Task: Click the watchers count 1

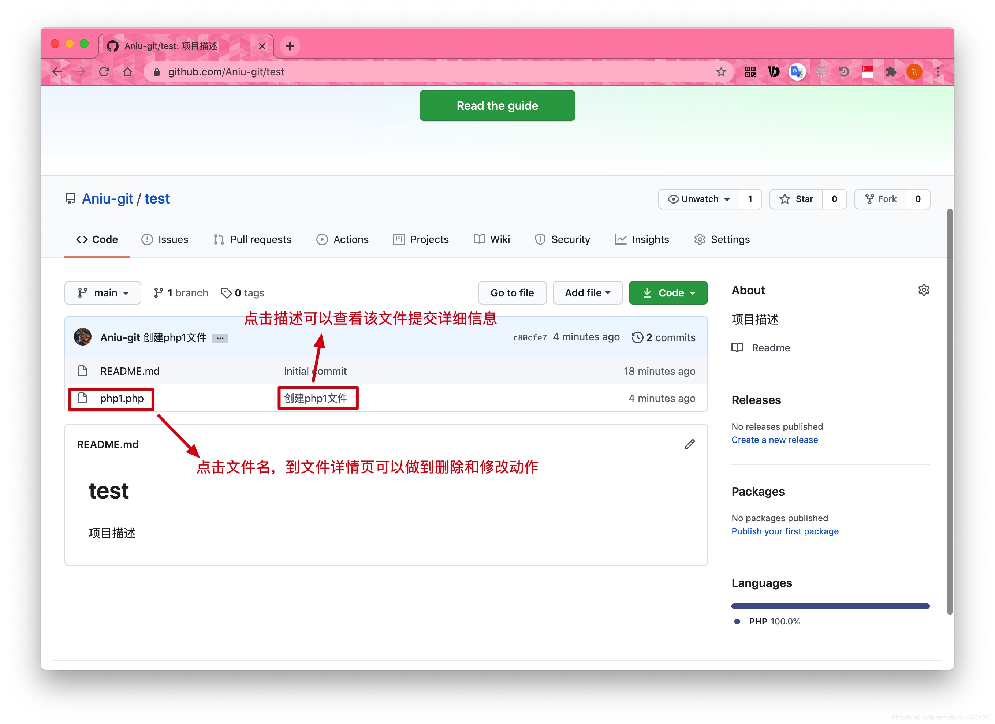Action: pos(750,199)
